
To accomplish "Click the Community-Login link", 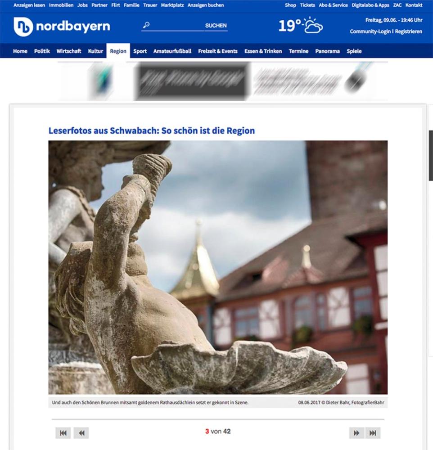I will tap(370, 31).
